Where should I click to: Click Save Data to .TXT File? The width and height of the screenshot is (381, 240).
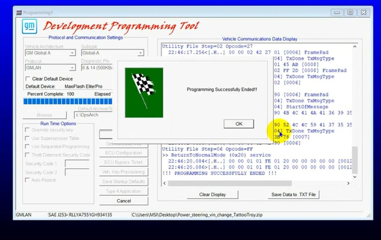pyautogui.click(x=294, y=195)
